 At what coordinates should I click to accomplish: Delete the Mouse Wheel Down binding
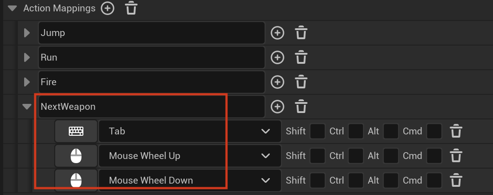pos(456,180)
